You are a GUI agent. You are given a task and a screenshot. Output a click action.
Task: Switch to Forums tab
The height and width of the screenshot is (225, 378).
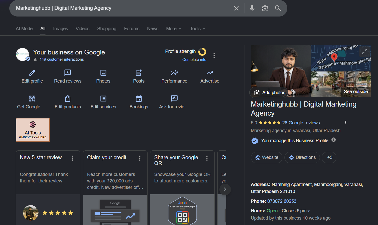click(132, 29)
